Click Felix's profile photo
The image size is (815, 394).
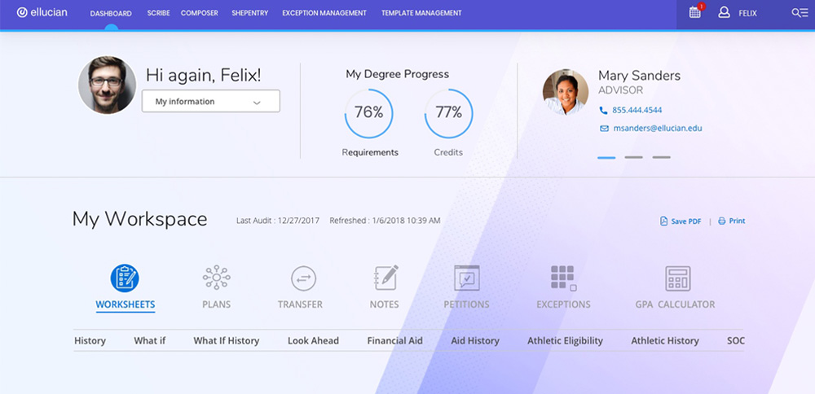click(107, 85)
